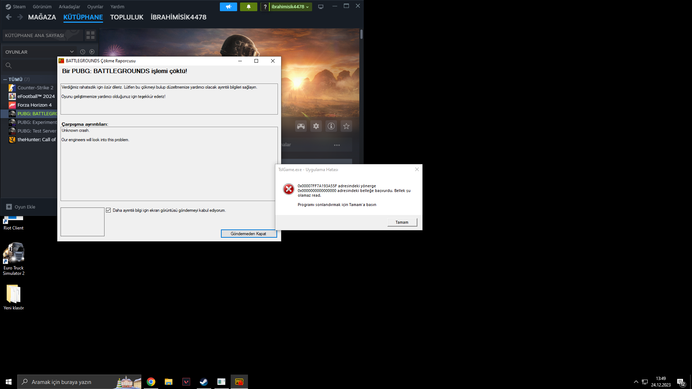
Task: Open Big Picture mode monitor icon
Action: 321,7
